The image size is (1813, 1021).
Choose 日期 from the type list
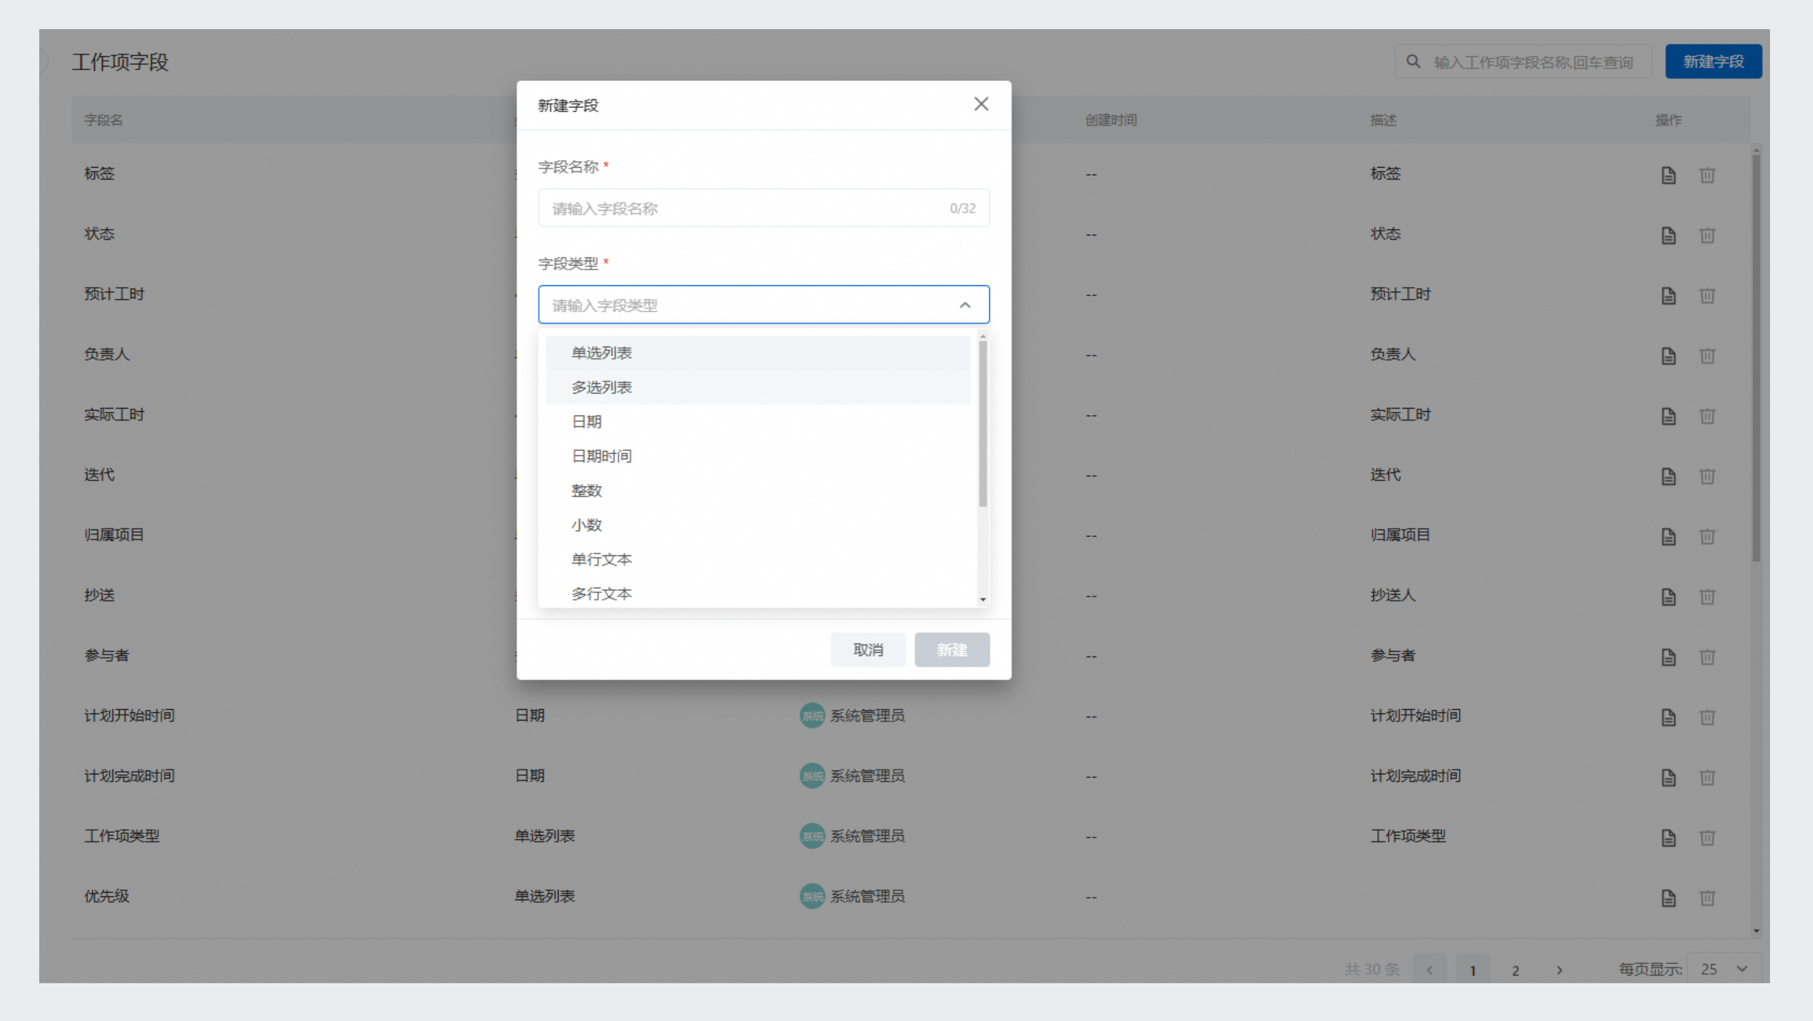(758, 422)
